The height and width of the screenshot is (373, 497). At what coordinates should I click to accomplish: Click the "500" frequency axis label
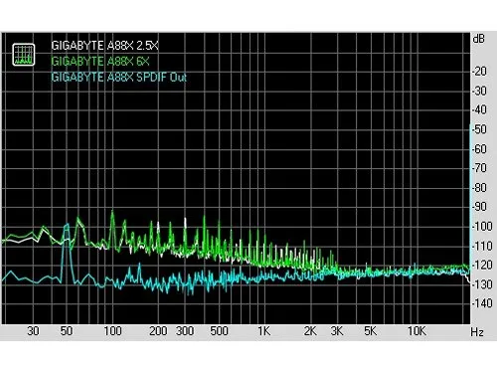(219, 331)
